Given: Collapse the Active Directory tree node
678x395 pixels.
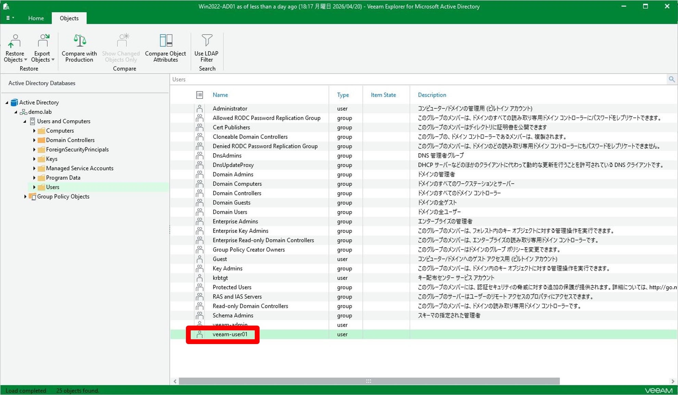Looking at the screenshot, I should click(x=7, y=103).
